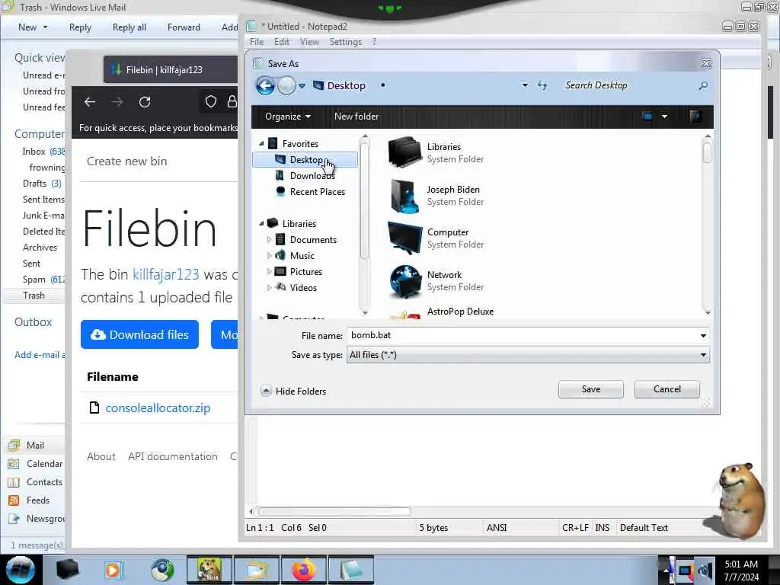Click the Filebin browser tab
780x585 pixels.
(170, 69)
